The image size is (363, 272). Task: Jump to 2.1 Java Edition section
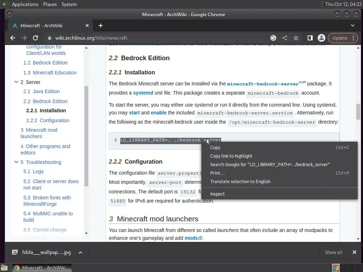(x=41, y=91)
